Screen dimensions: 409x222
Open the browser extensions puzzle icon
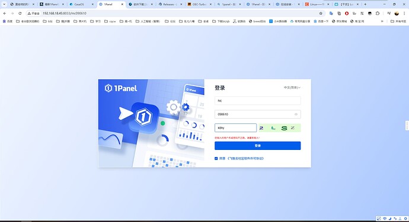coord(378,13)
